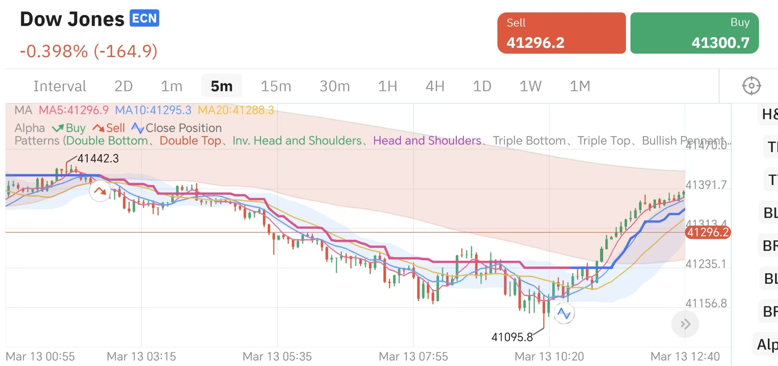This screenshot has width=778, height=366.
Task: Click the double-arrow scroll-to-latest button
Action: pos(685,324)
